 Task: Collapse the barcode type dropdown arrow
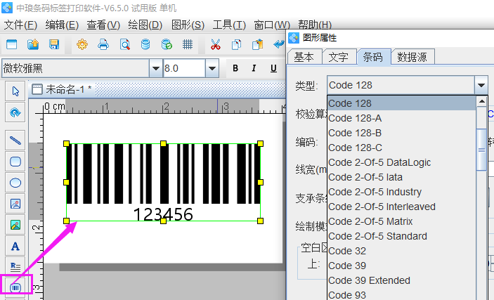click(481, 85)
